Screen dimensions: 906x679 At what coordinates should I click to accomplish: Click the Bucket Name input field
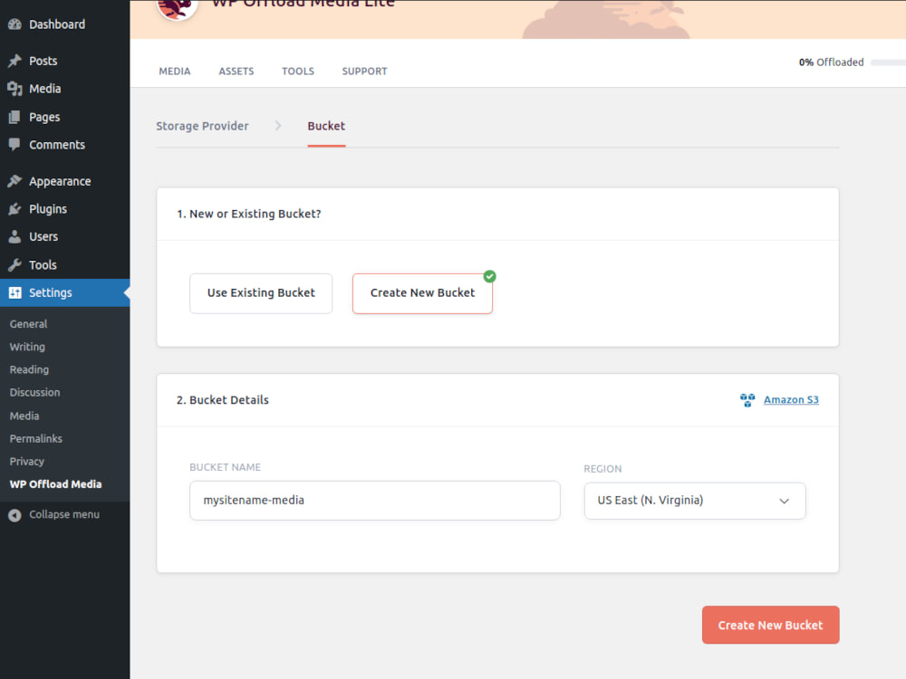(374, 501)
